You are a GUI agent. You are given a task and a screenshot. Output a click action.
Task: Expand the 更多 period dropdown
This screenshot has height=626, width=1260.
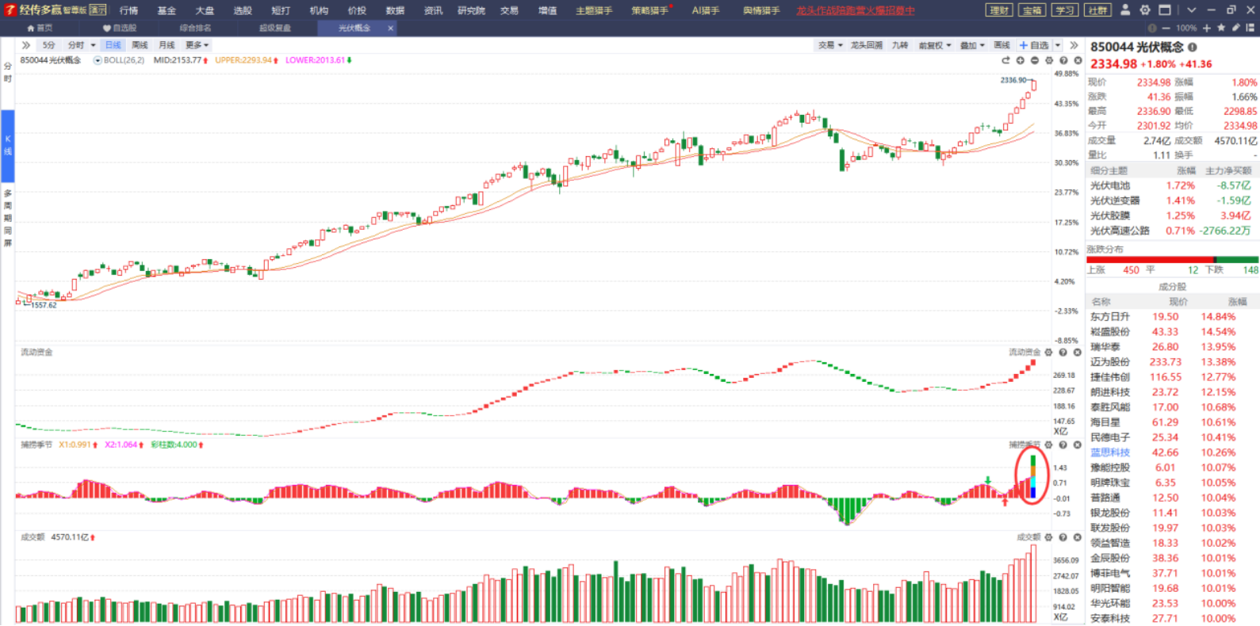pos(197,45)
